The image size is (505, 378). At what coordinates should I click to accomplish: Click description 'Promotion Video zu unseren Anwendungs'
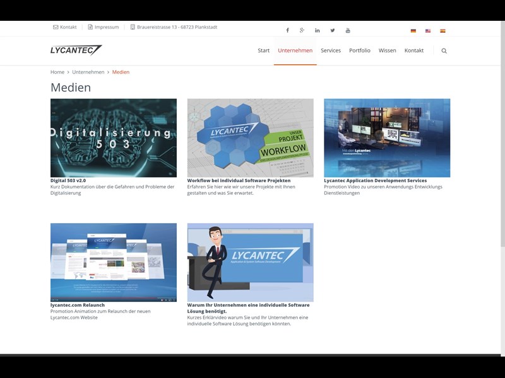[383, 190]
